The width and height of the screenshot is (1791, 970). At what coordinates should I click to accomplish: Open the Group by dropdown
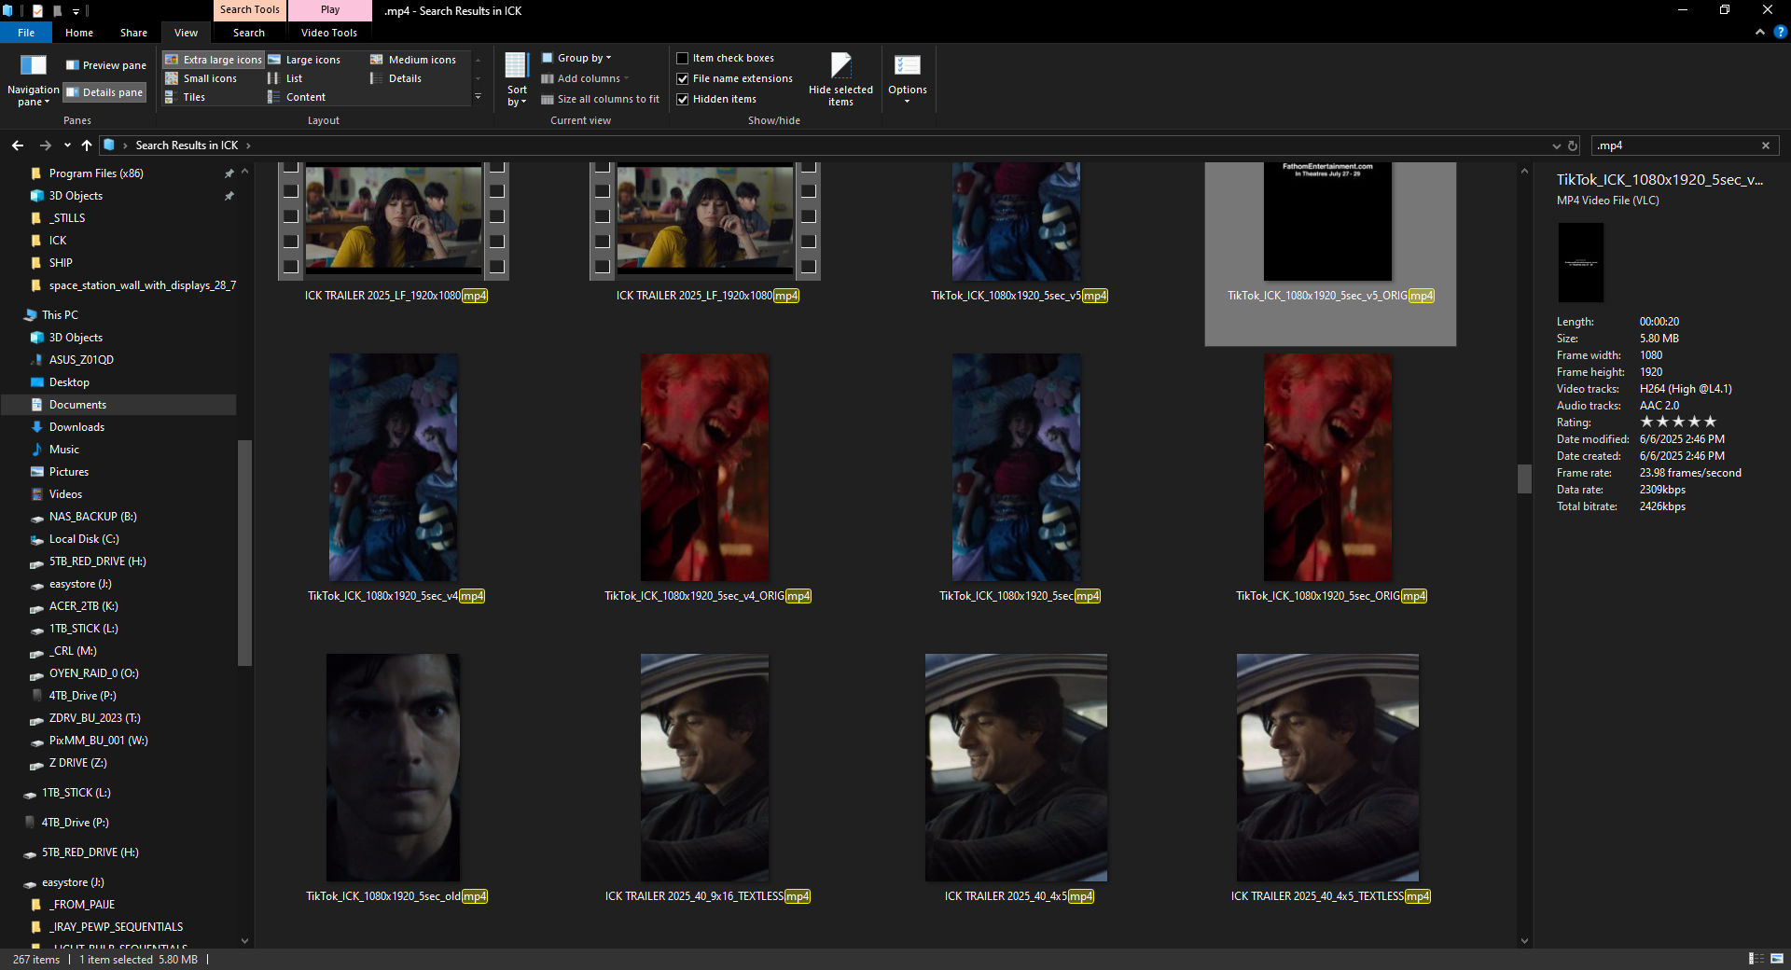pyautogui.click(x=576, y=58)
